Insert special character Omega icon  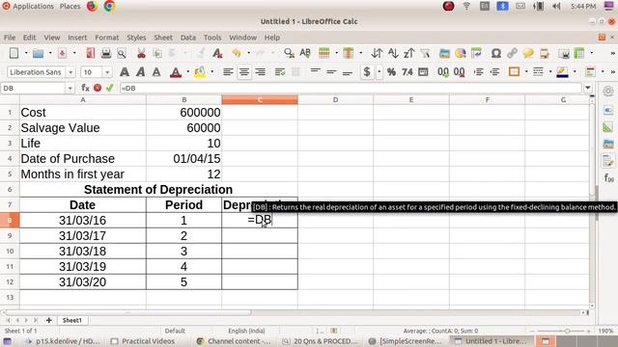(495, 53)
